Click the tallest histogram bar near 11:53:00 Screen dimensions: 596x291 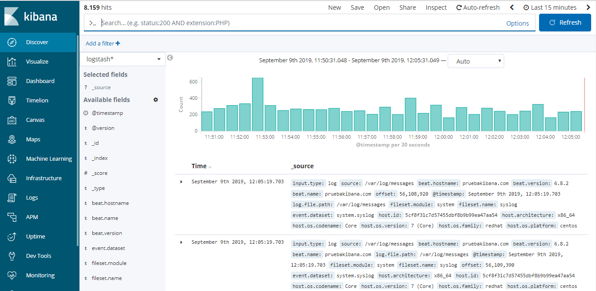coord(258,105)
